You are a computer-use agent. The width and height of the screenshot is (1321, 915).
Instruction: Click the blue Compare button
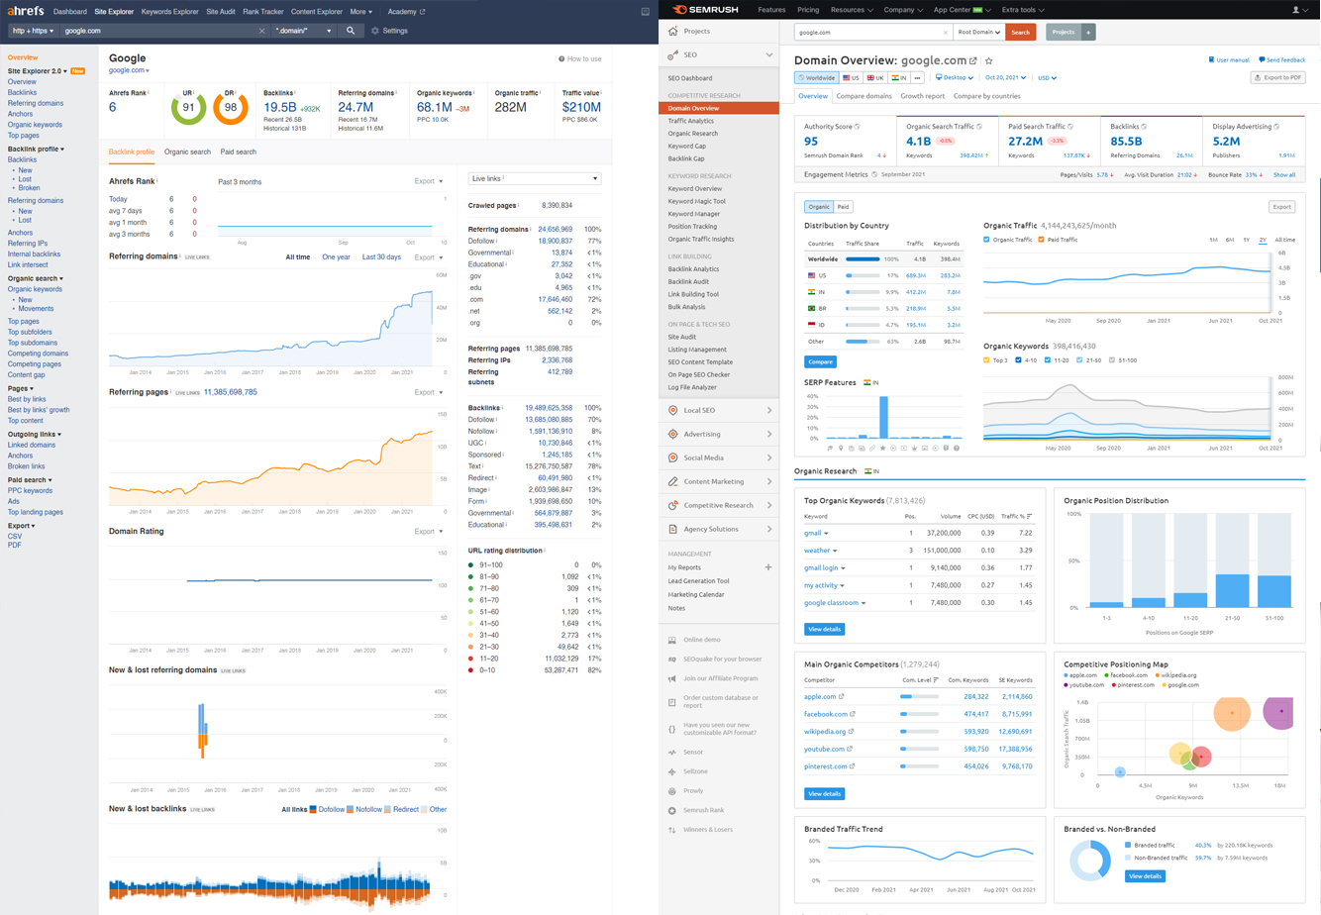(x=820, y=361)
